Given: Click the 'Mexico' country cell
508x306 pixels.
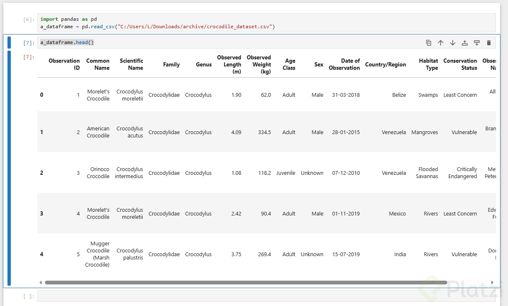Looking at the screenshot, I should 397,213.
